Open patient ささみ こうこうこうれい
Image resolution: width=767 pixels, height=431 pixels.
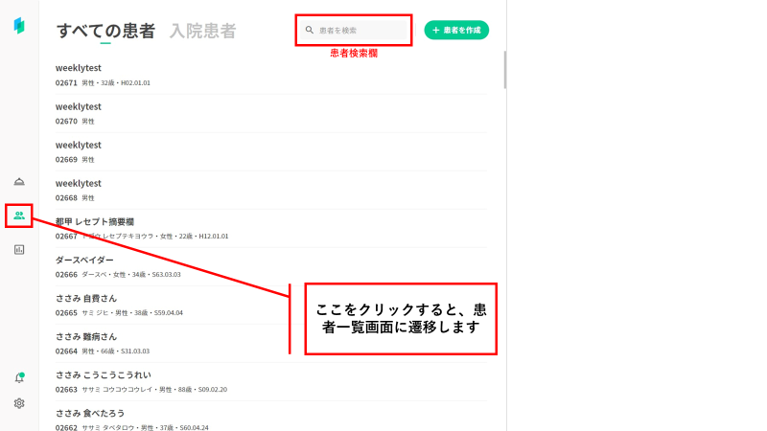[x=271, y=382]
